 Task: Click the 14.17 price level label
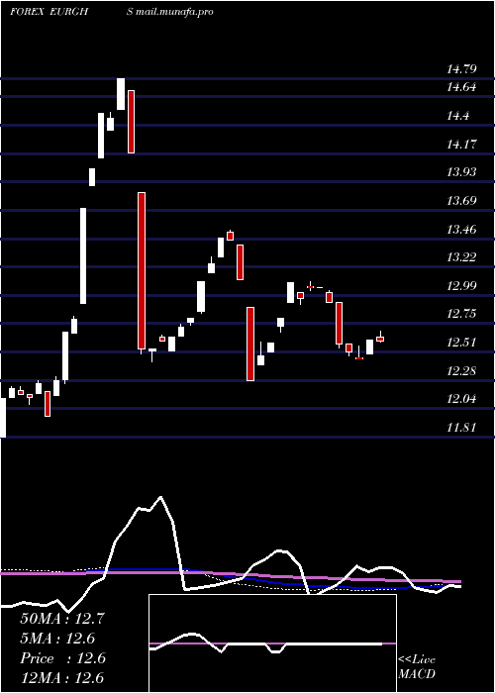(462, 144)
